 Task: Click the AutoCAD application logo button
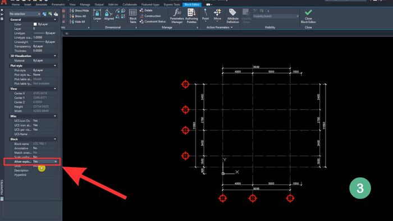(x=3, y=2)
